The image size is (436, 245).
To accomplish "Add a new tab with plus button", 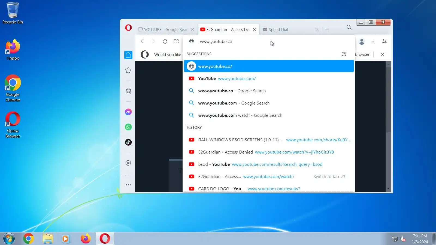I will [327, 29].
